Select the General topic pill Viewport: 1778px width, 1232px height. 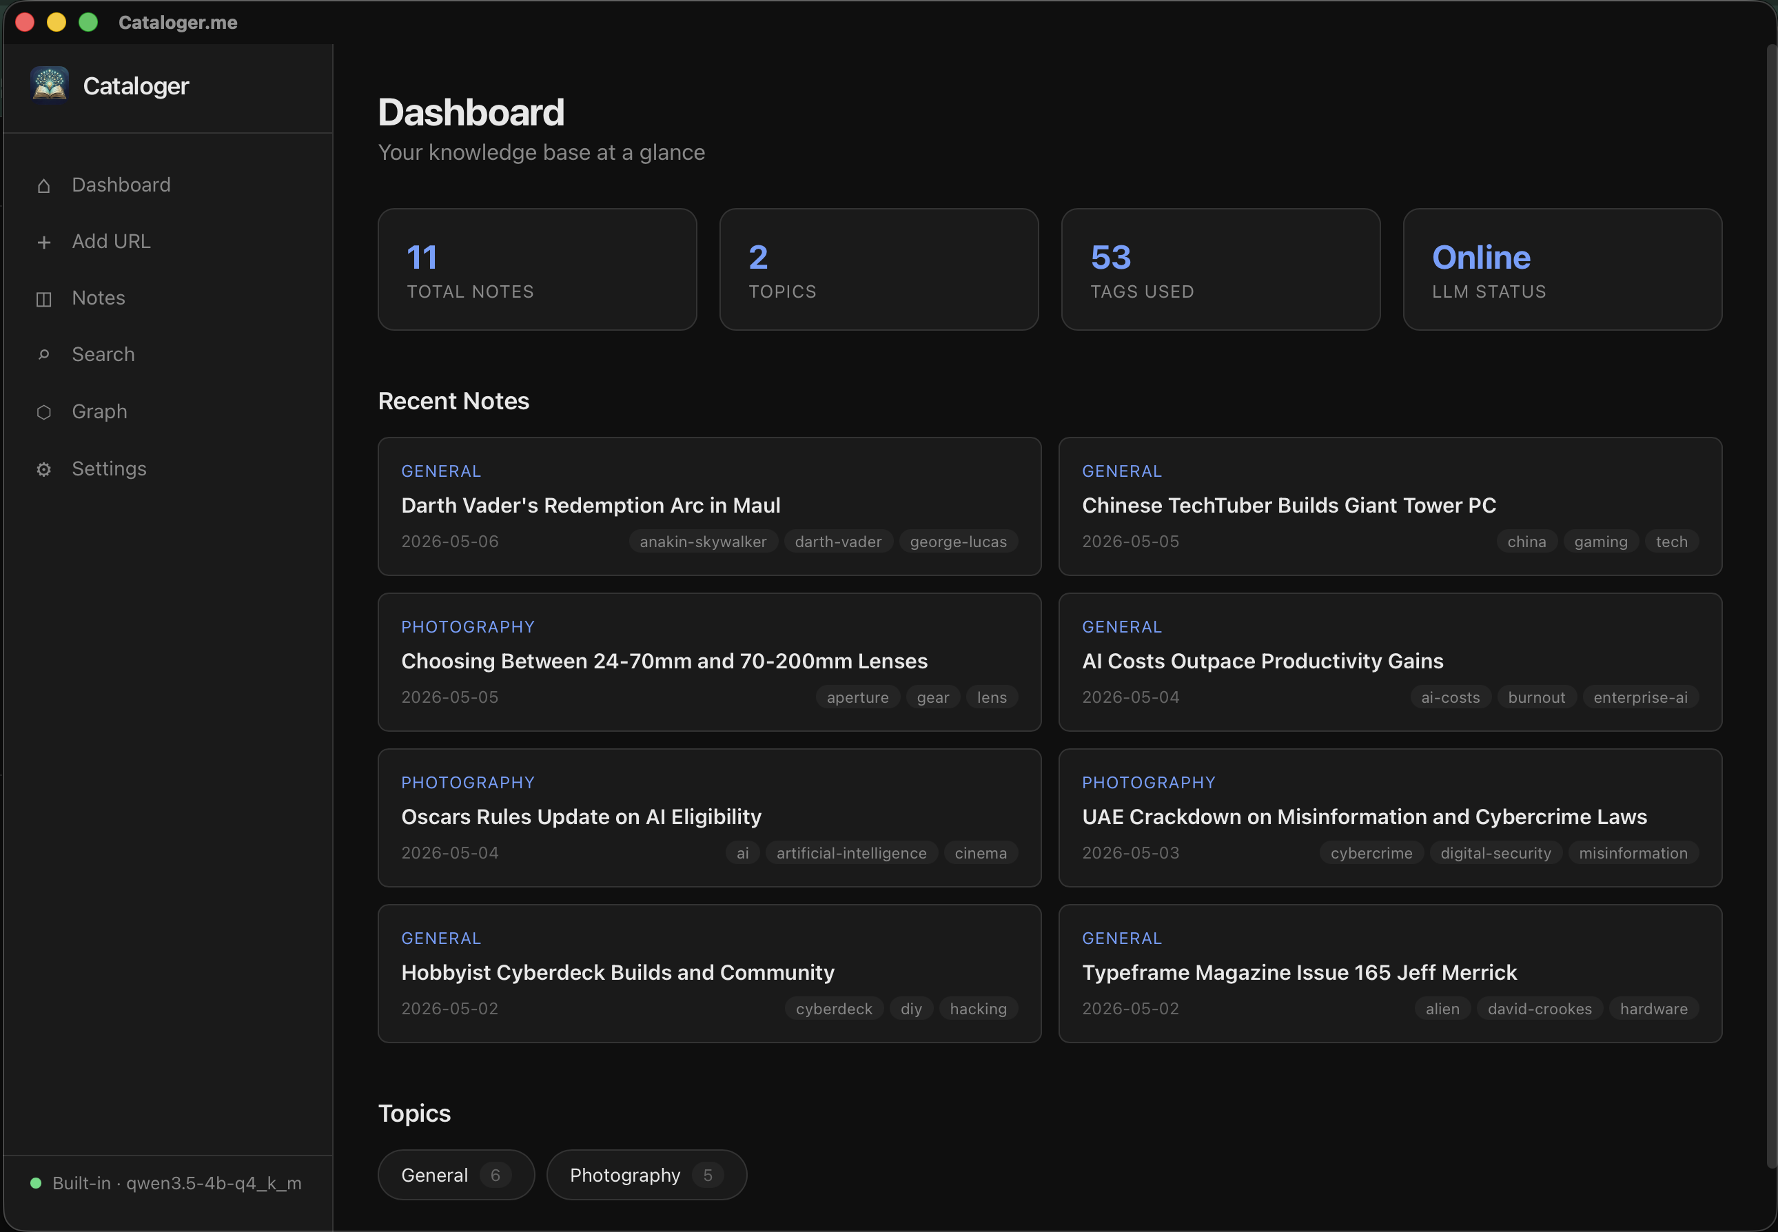(456, 1175)
